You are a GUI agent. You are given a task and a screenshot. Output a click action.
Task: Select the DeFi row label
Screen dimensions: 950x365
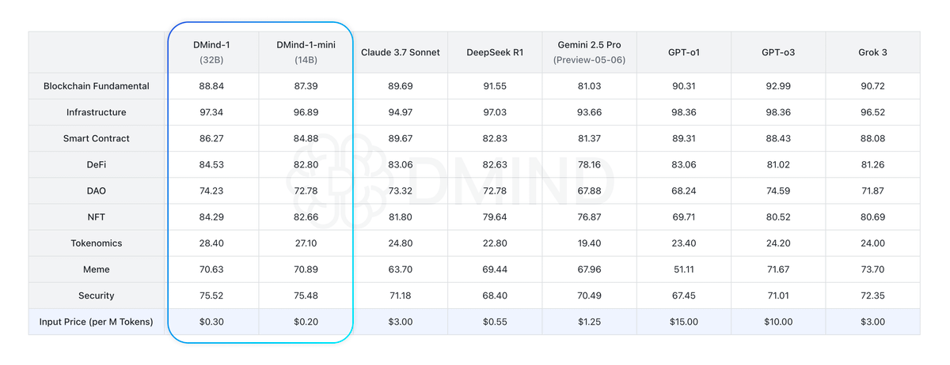tap(97, 164)
